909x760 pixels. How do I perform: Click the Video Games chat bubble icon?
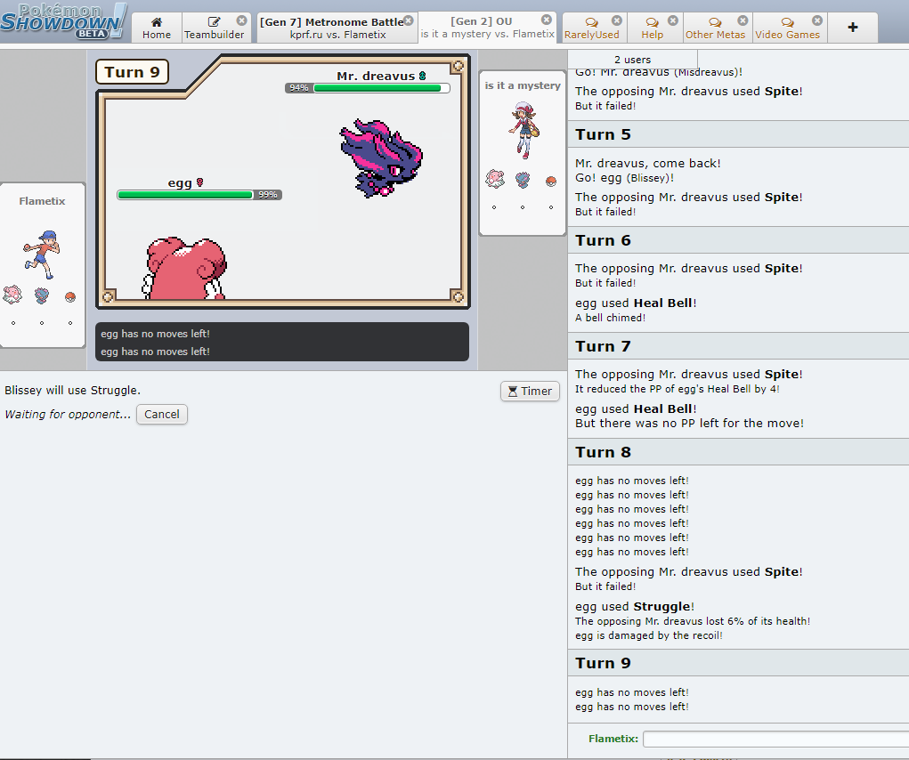787,22
